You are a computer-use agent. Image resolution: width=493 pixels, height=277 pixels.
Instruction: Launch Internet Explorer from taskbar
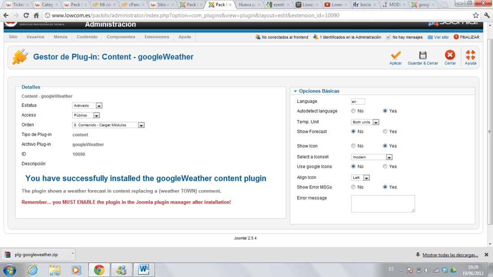[x=32, y=270]
